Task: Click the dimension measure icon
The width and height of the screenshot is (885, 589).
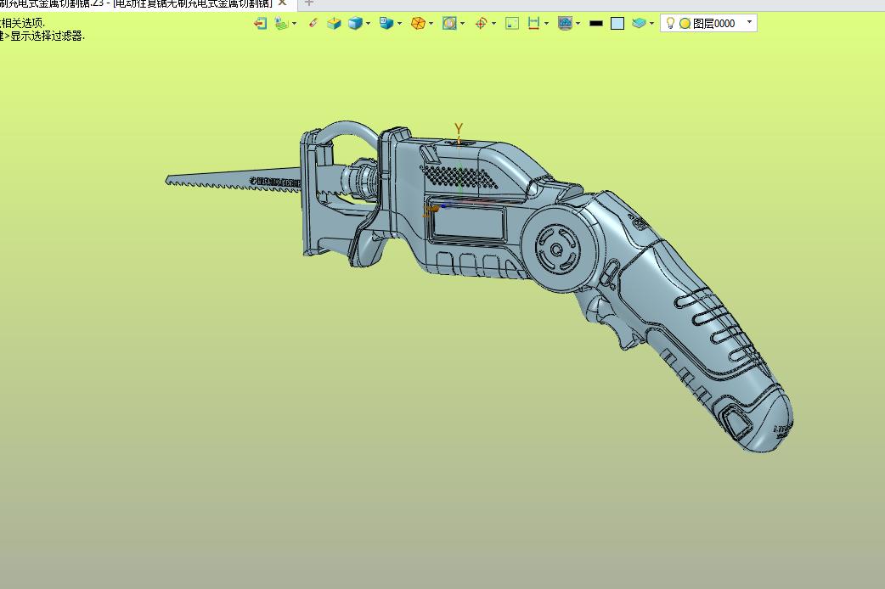Action: [533, 23]
